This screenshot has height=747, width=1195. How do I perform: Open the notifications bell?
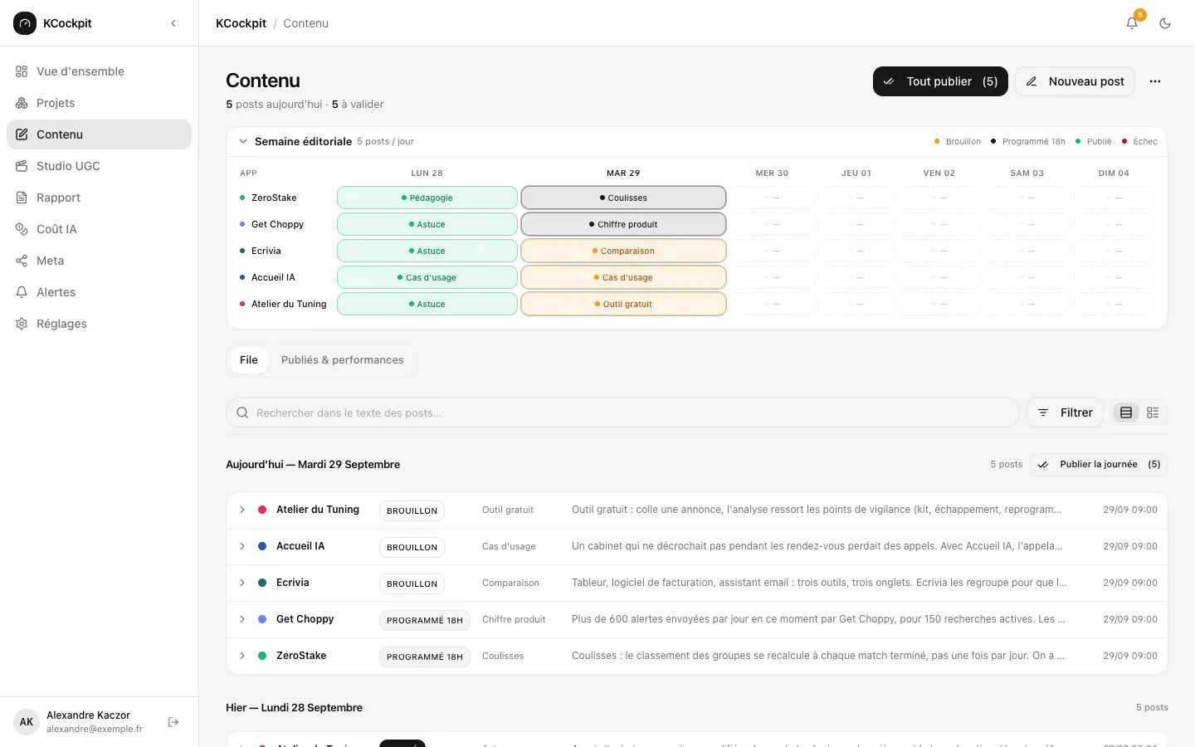[1132, 23]
